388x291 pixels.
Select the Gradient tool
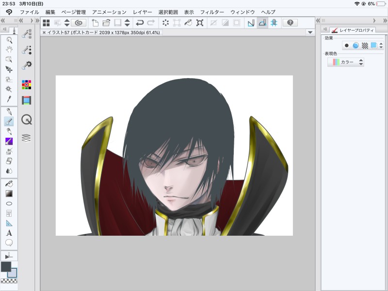click(9, 194)
